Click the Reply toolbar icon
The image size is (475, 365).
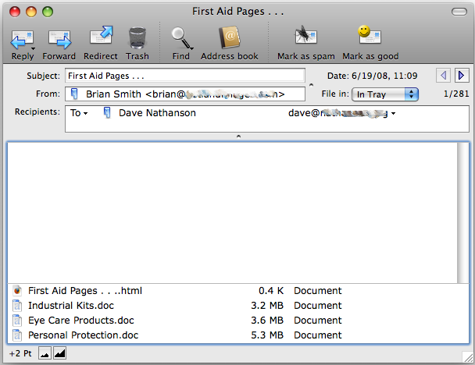(x=22, y=37)
